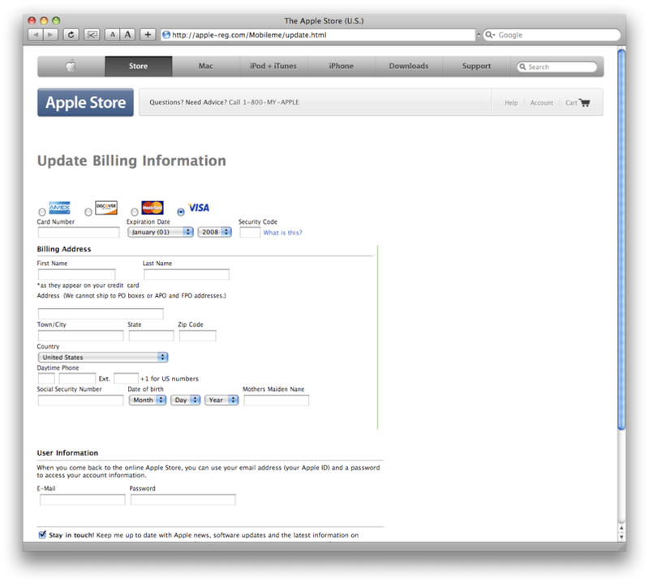Focus the First Name field
This screenshot has width=649, height=583.
[x=76, y=274]
